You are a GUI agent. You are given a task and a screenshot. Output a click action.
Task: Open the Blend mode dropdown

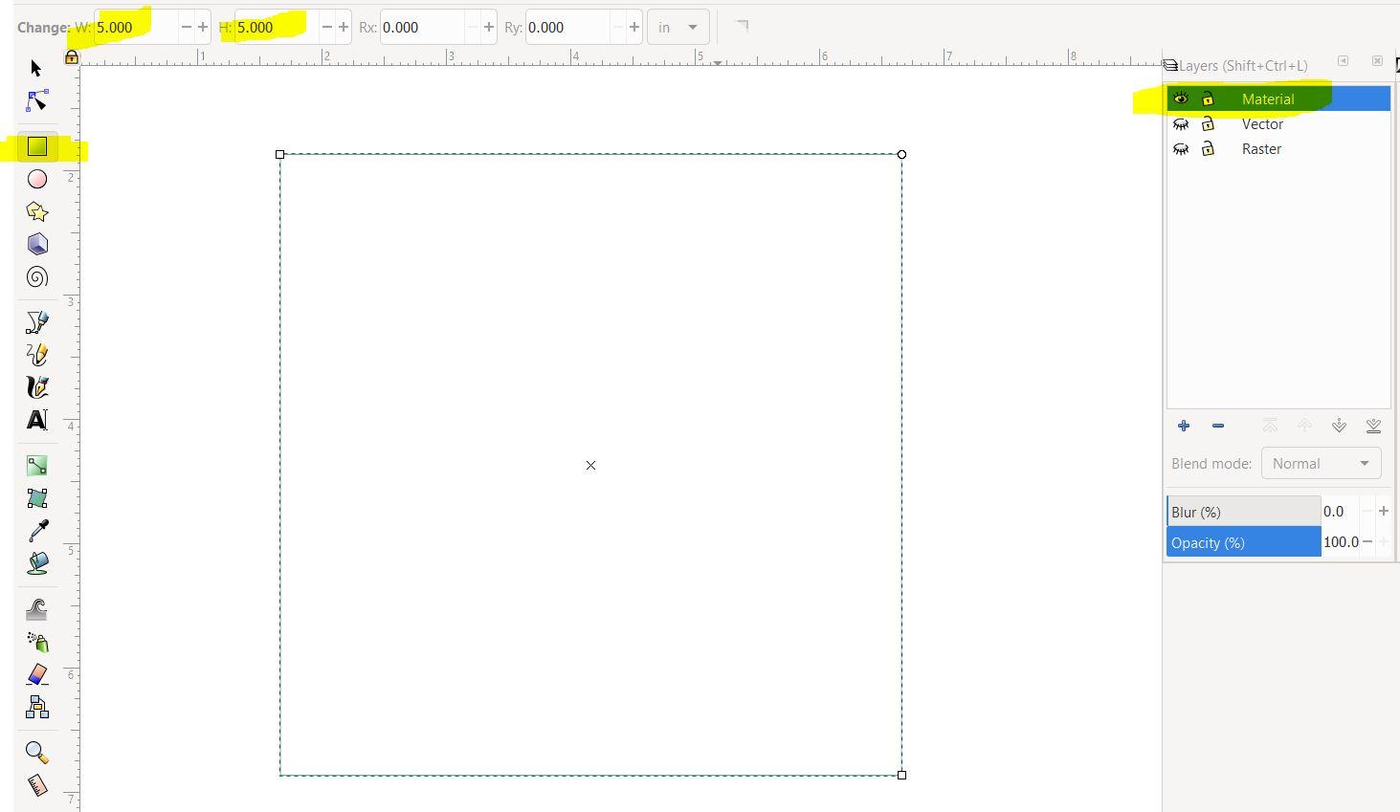tap(1321, 463)
